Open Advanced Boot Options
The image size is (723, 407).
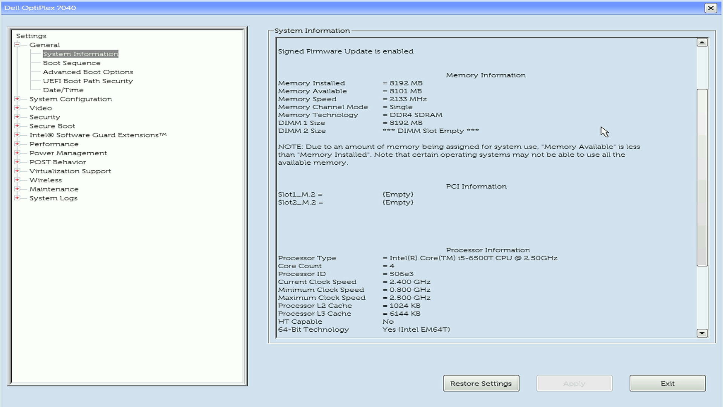pos(88,72)
